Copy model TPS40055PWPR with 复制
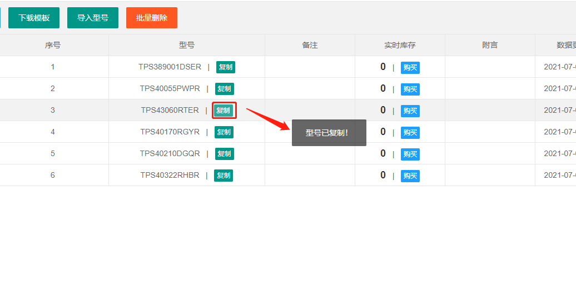The width and height of the screenshot is (576, 300). 224,89
